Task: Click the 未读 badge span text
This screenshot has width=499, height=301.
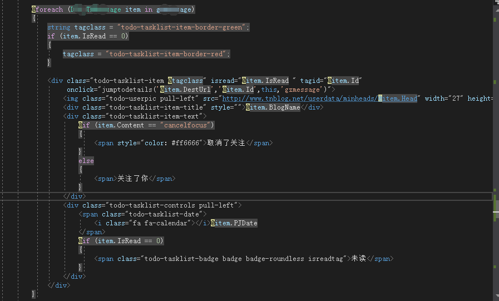Action: coord(359,259)
